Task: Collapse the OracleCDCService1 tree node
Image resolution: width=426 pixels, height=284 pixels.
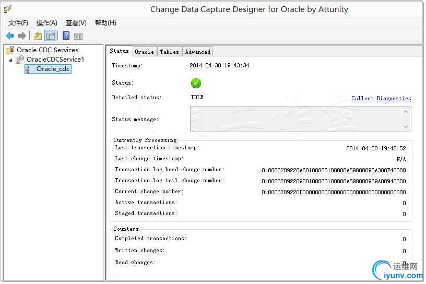Action: click(10, 60)
